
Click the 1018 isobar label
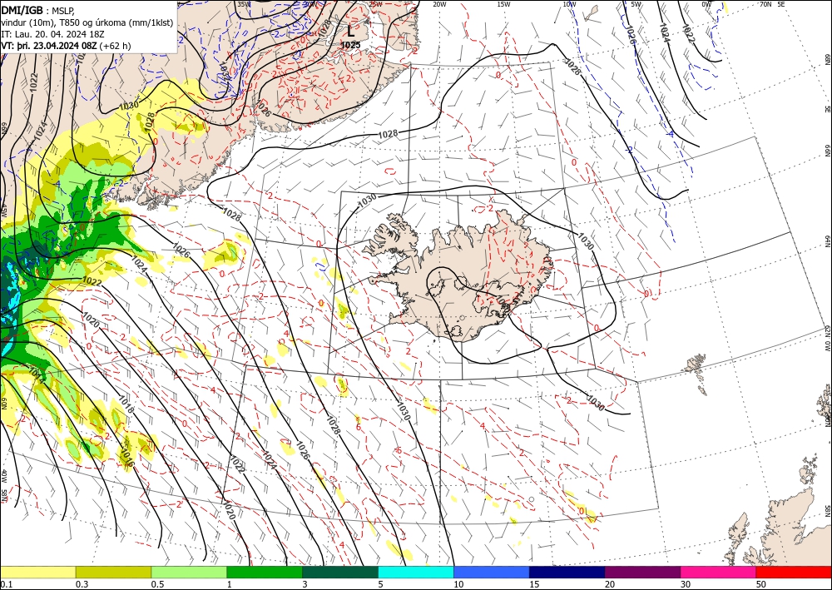[126, 404]
